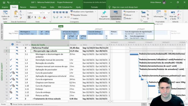Click the Hoje marker on timeline
188x106 pixels.
click(61, 26)
